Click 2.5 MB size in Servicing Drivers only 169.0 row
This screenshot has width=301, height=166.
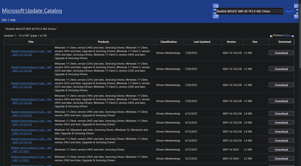click(x=248, y=150)
